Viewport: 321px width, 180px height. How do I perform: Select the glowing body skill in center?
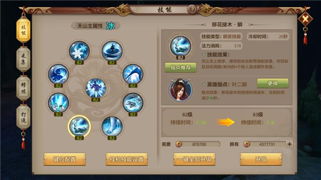[x=95, y=88]
